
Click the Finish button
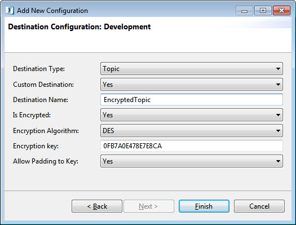click(204, 206)
